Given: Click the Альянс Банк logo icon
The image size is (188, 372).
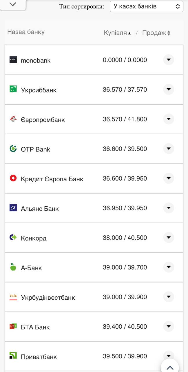Looking at the screenshot, I should [x=13, y=208].
